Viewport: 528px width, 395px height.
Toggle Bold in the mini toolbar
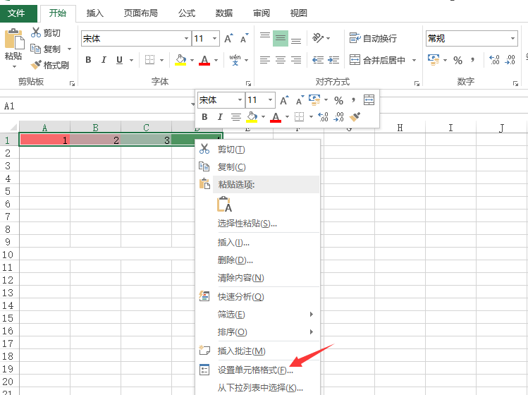click(x=204, y=117)
